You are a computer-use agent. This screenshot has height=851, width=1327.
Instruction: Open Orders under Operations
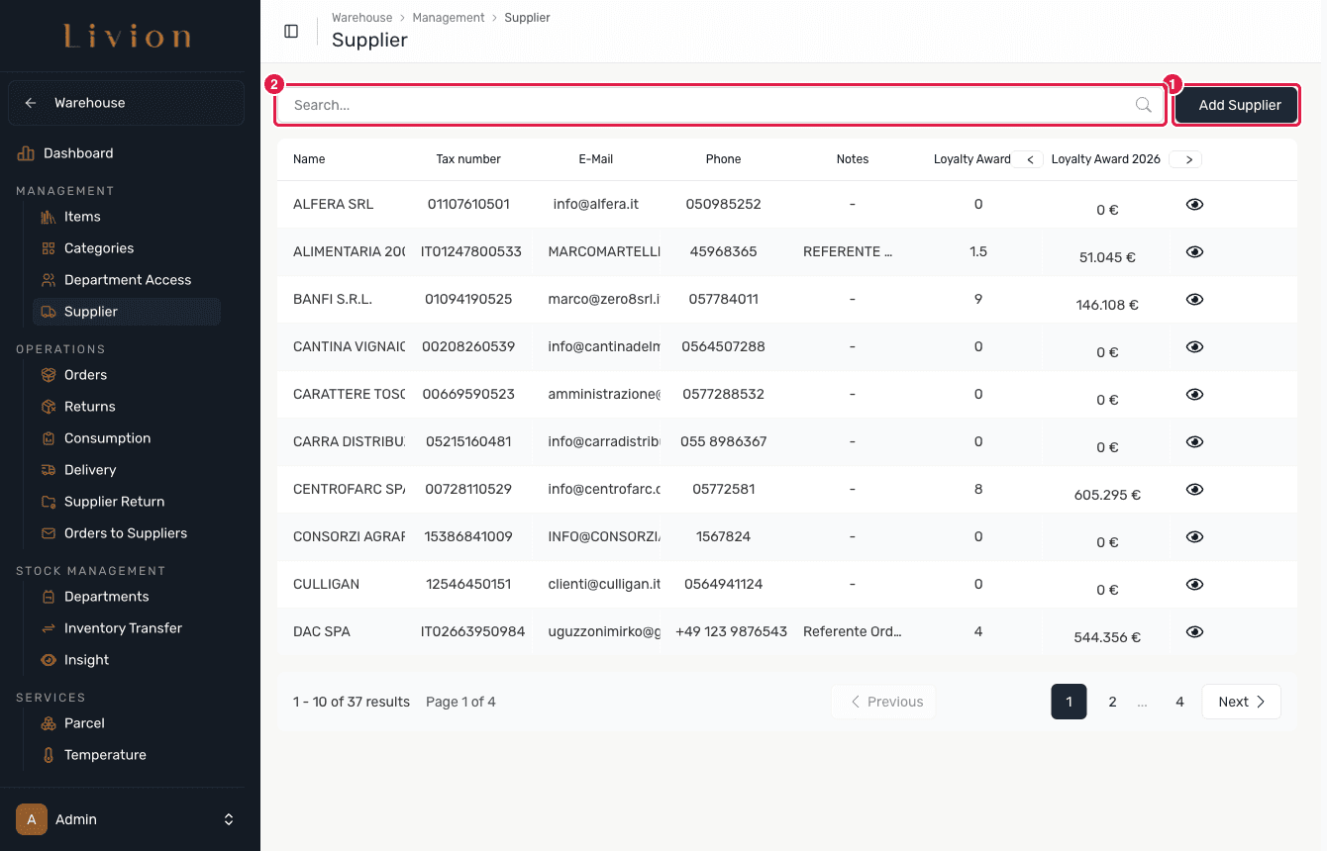85,375
